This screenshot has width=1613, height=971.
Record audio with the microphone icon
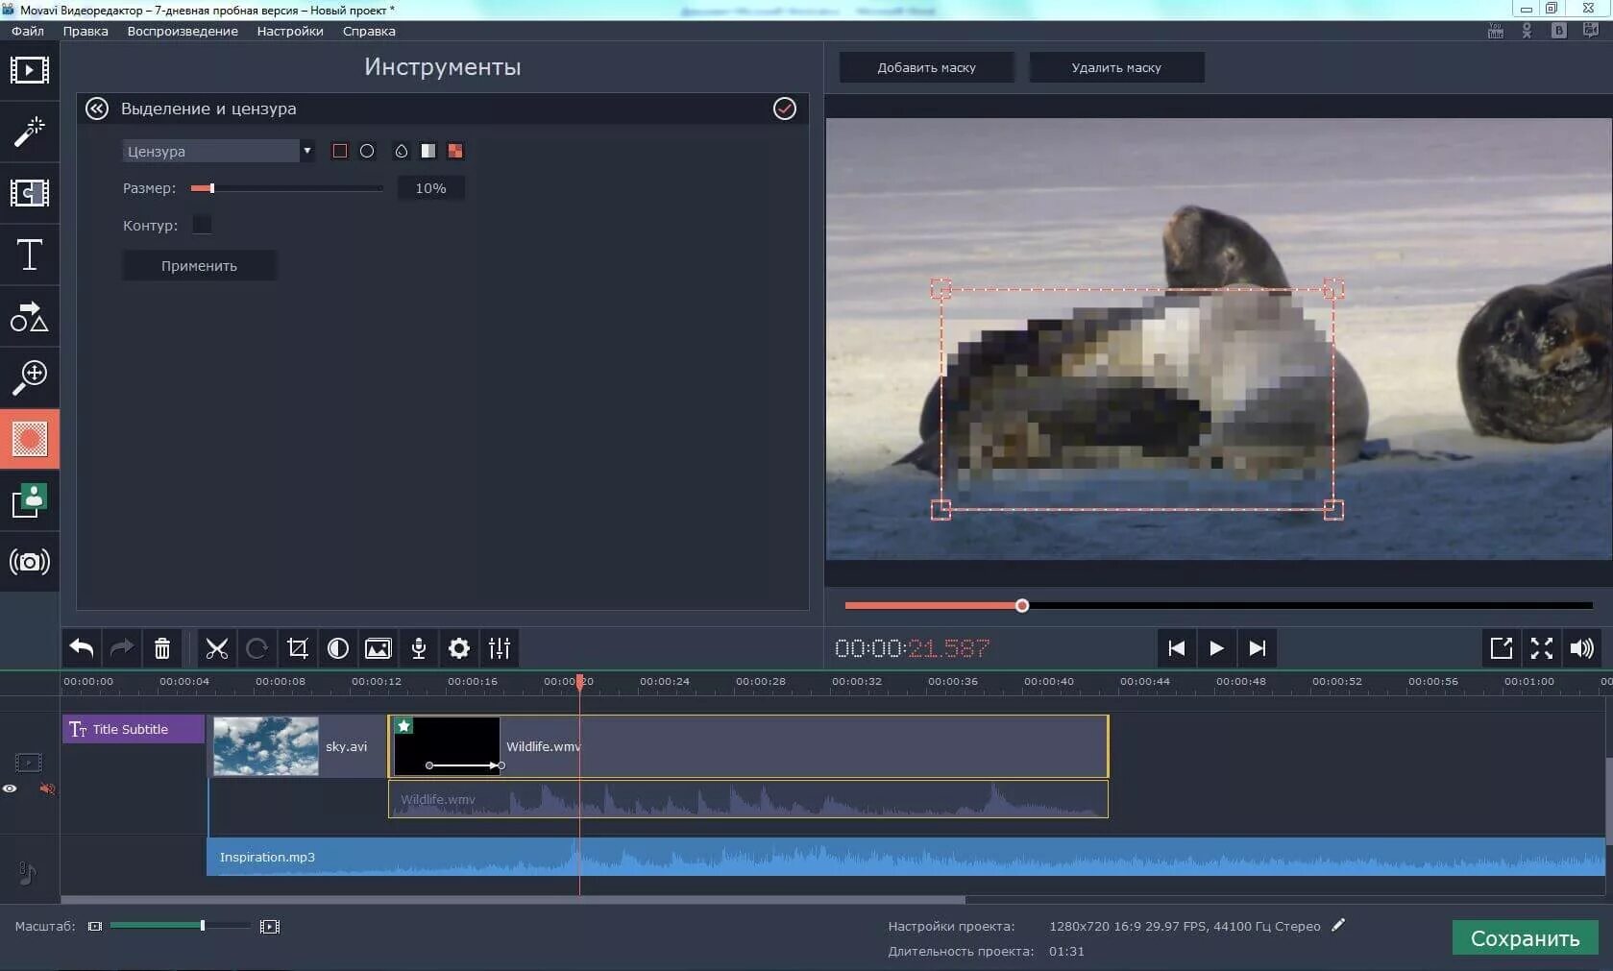[x=419, y=648]
